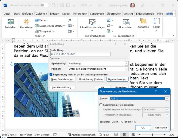Click the zoom slider handle
This screenshot has width=178, height=138.
(153, 135)
